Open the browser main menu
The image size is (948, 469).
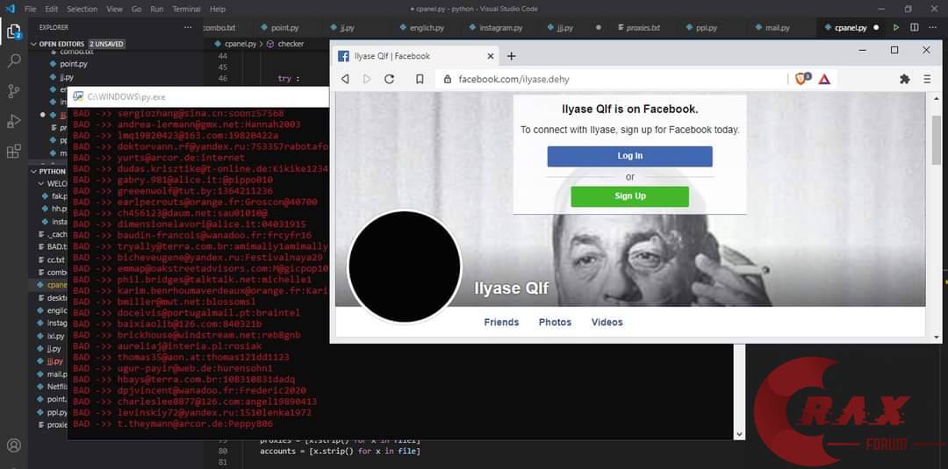click(x=927, y=79)
